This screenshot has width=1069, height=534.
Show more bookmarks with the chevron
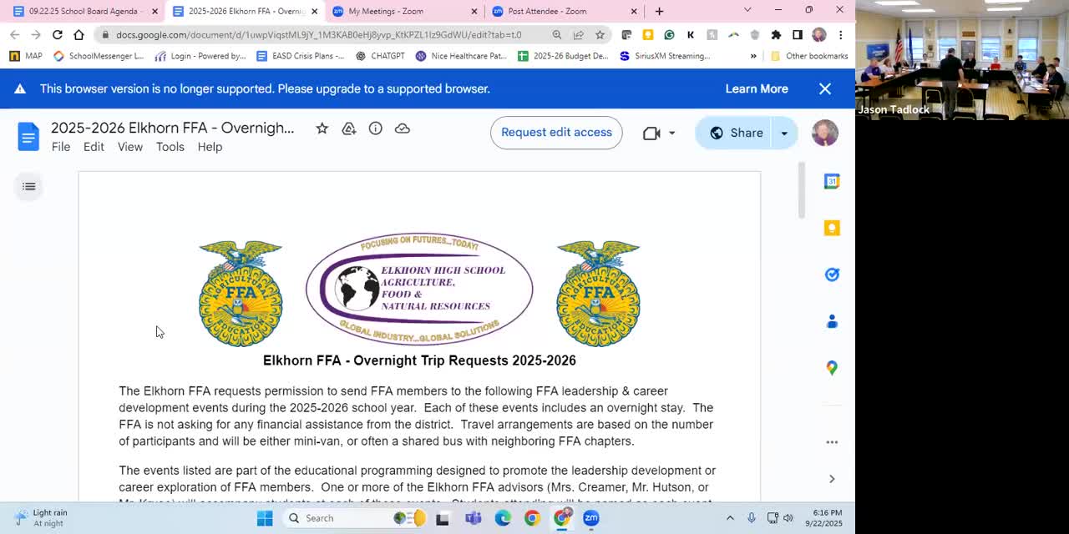(x=753, y=56)
